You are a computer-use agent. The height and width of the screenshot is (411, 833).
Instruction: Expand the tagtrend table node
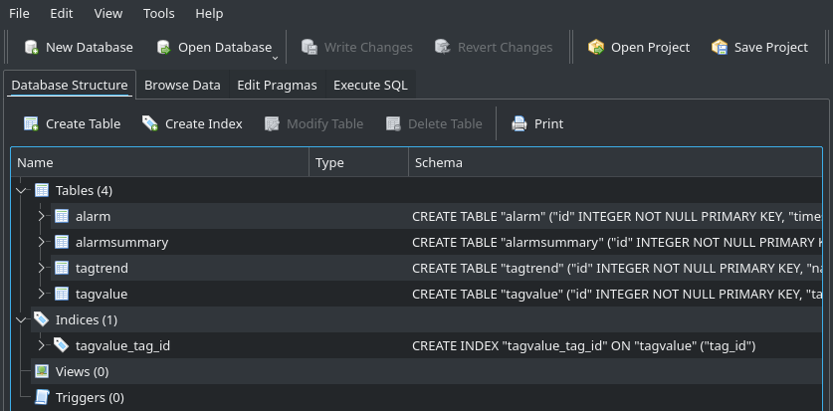point(42,268)
